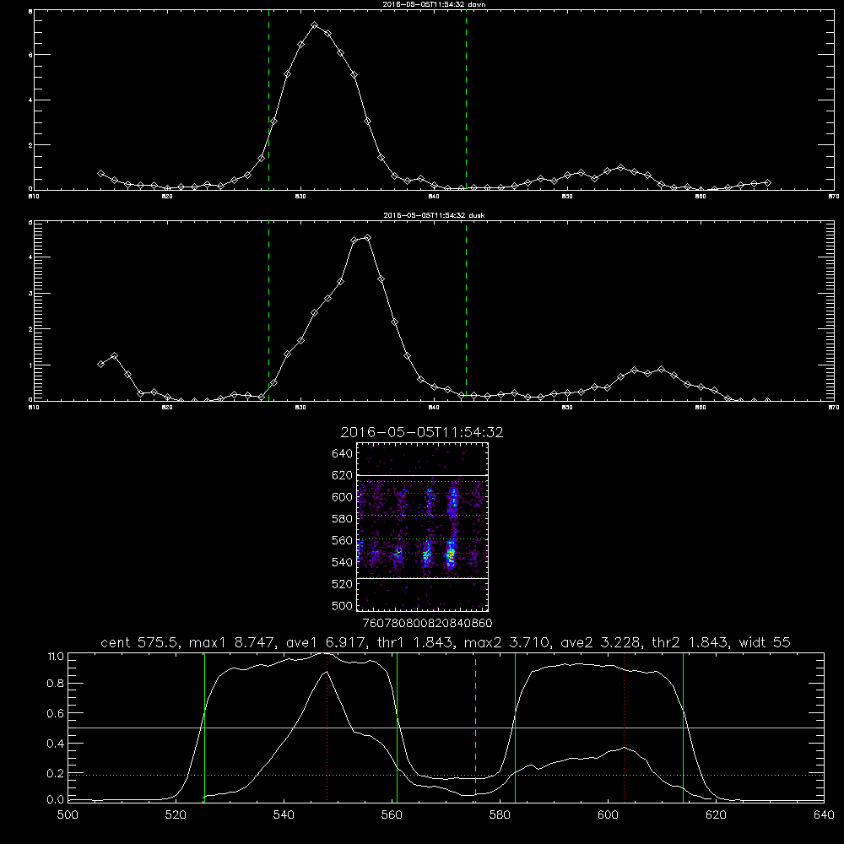Click the left green dashed line in dusk plot
Screen dimensions: 844x844
click(x=268, y=311)
